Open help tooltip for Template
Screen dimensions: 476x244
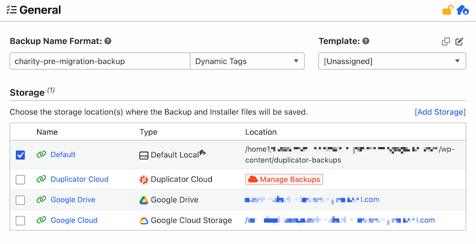point(366,41)
